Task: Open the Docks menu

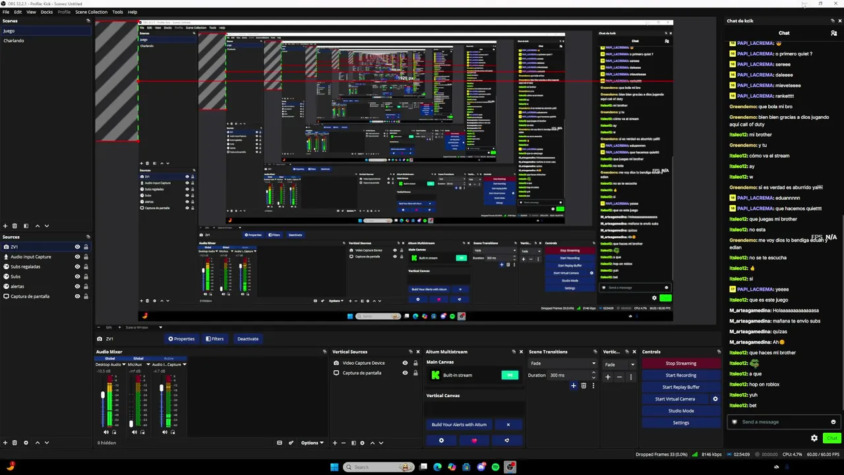Action: (x=47, y=12)
